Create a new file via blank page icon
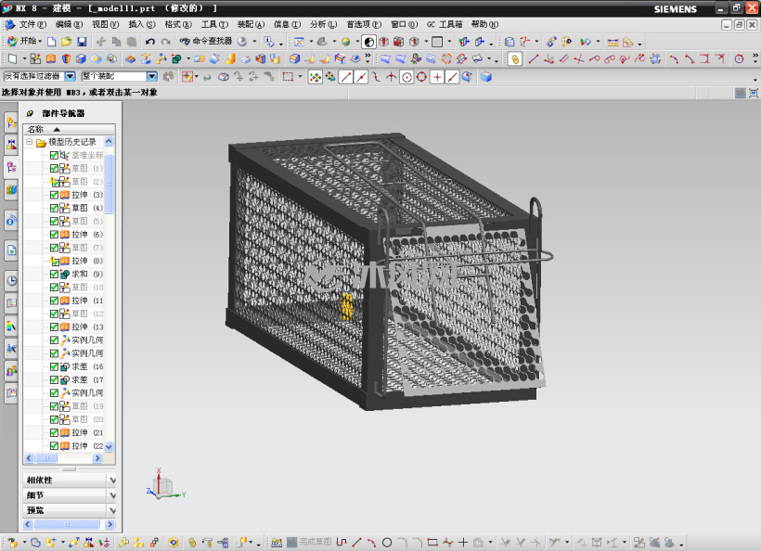Screen dimensions: 761x551 (51, 42)
